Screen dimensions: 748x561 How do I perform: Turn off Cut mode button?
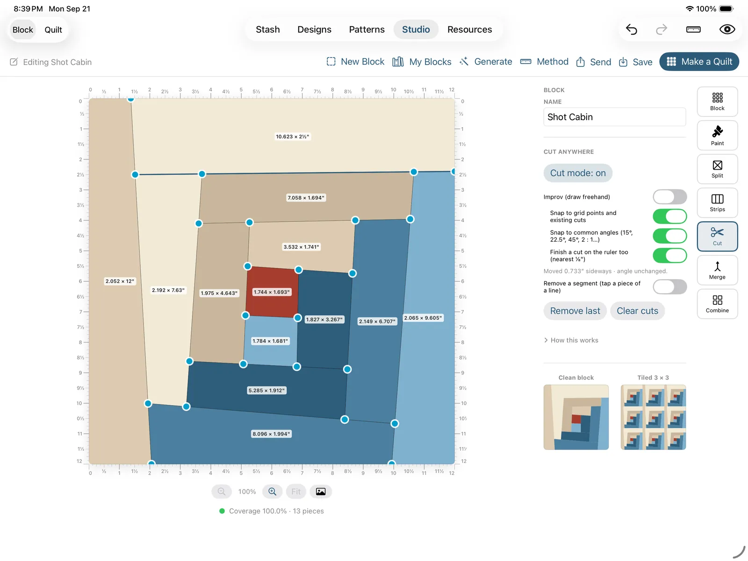click(x=578, y=173)
